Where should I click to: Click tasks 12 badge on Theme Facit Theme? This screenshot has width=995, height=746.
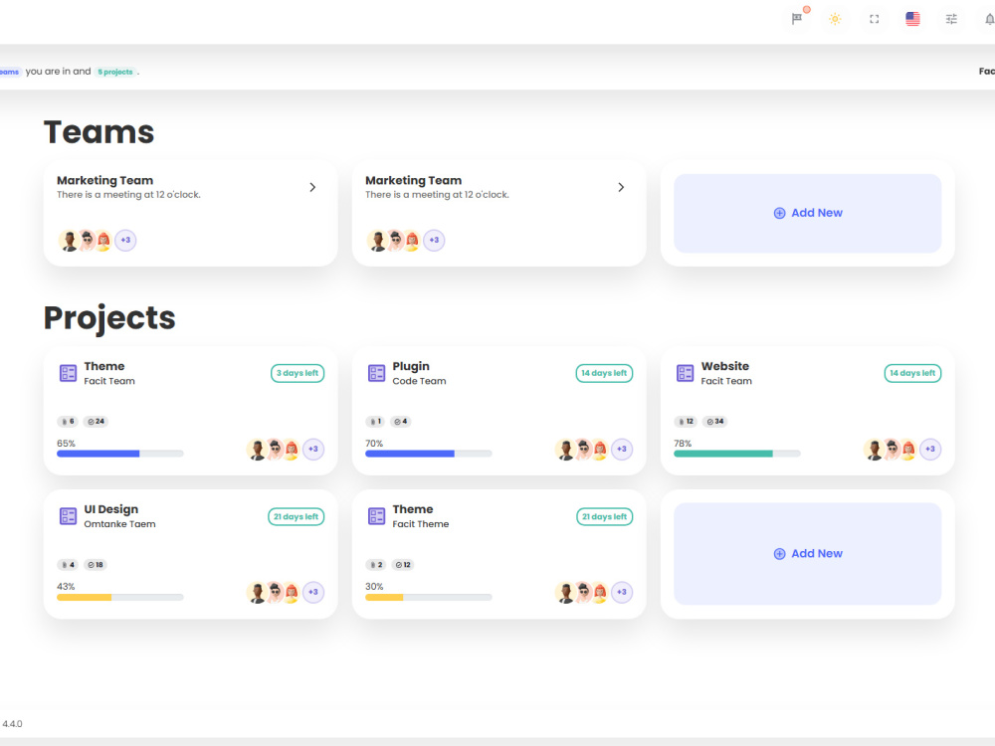[x=402, y=565]
